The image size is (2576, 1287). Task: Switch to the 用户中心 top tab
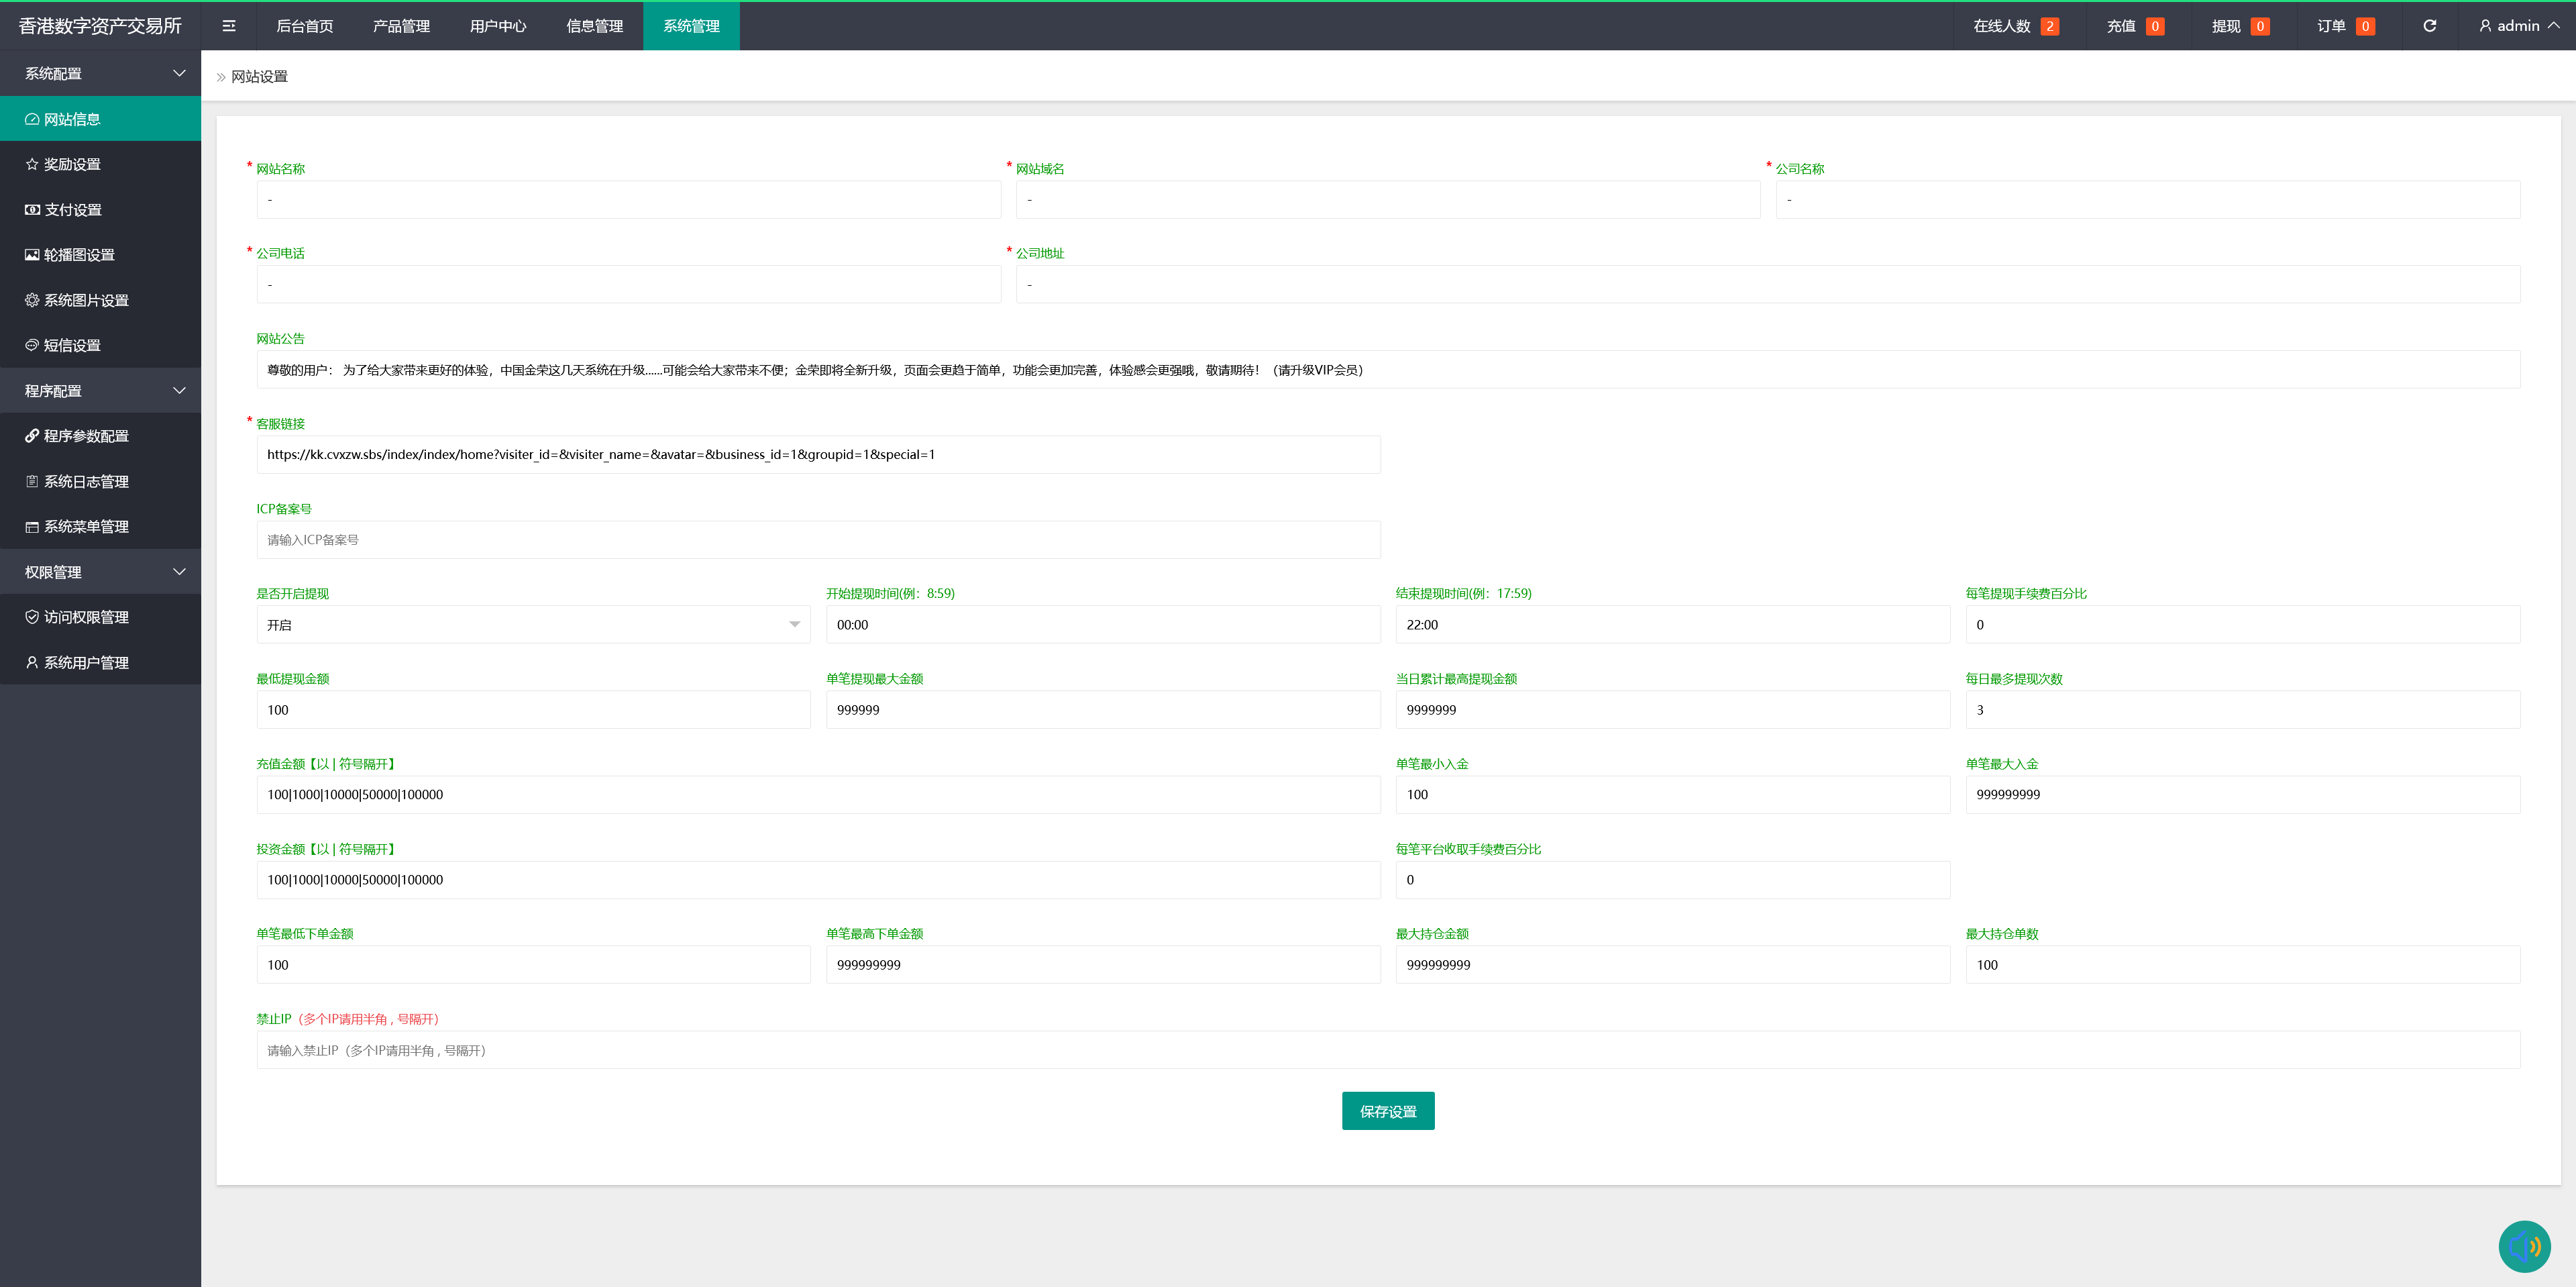click(x=497, y=26)
